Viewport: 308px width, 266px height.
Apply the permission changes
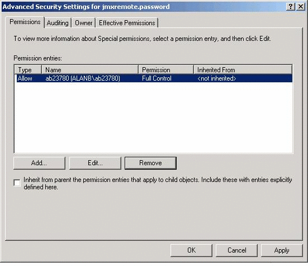(282, 250)
